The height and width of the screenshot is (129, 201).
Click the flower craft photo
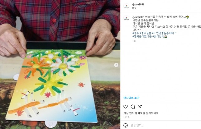(x=60, y=64)
